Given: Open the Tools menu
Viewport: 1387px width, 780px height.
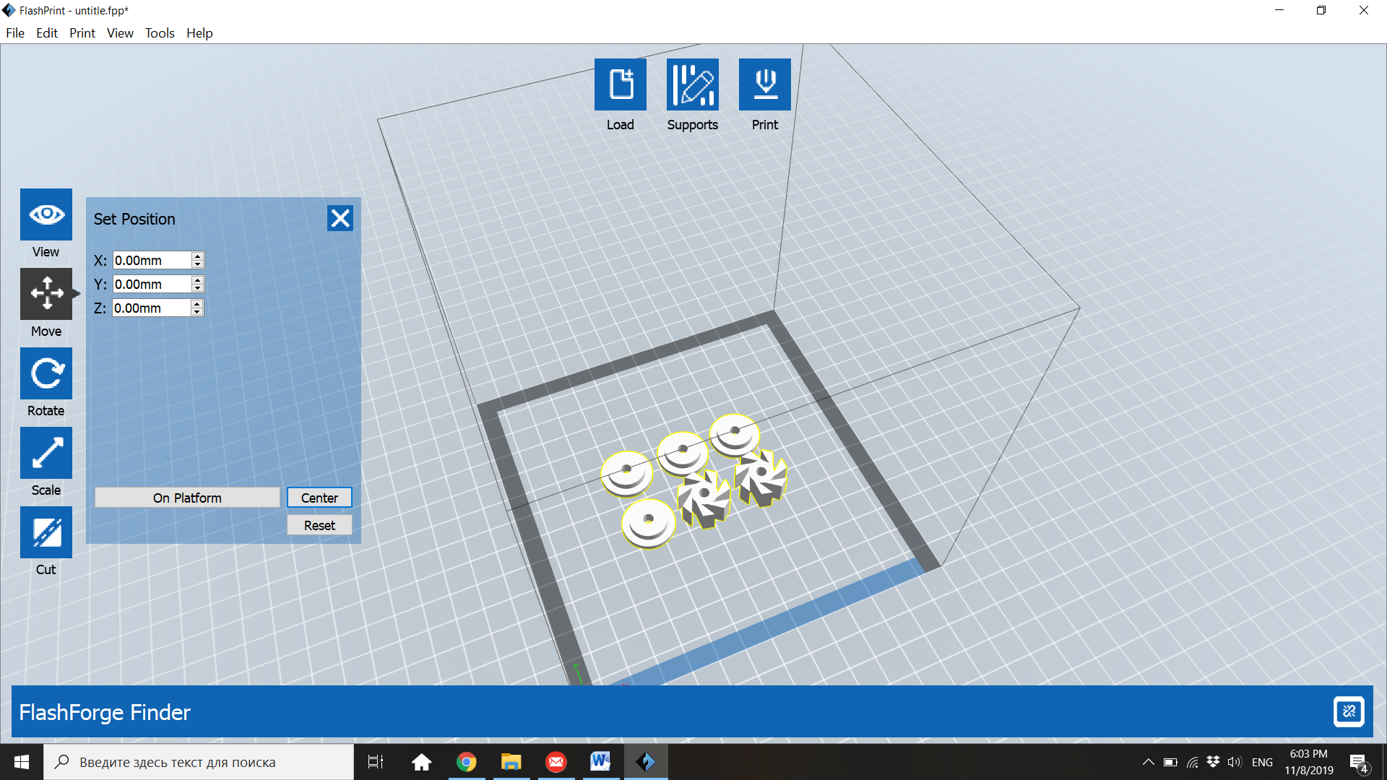Looking at the screenshot, I should (159, 33).
